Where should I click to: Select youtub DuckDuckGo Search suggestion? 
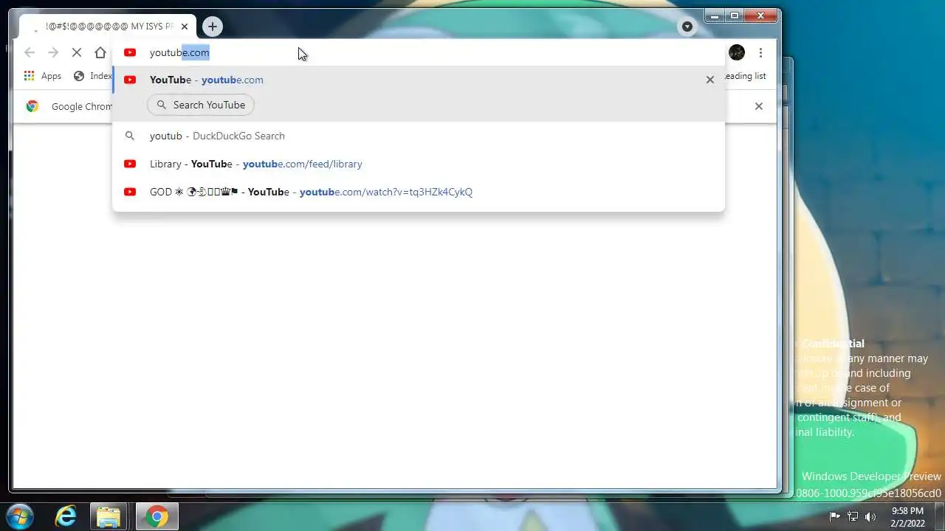(x=419, y=136)
